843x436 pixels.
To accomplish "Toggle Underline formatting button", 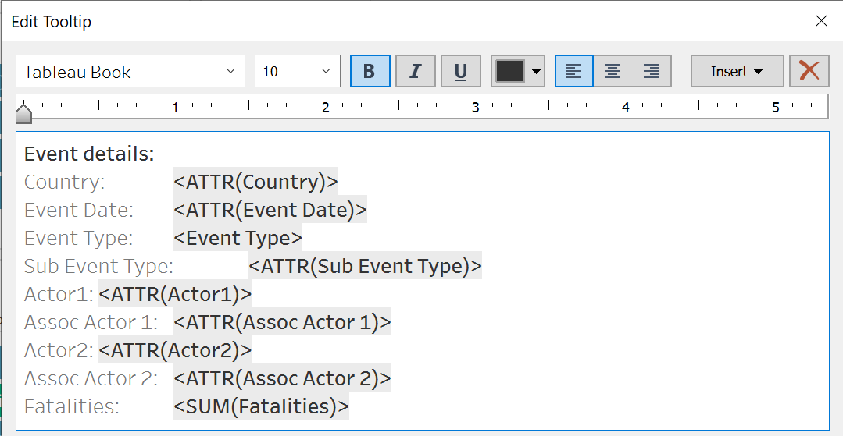I will pos(460,72).
